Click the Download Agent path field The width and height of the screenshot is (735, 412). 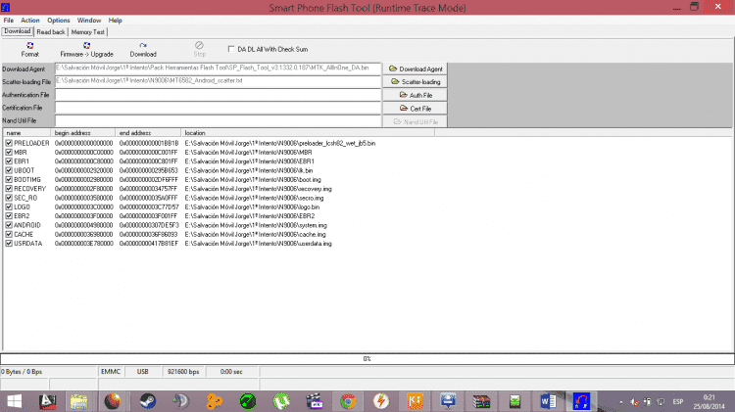[218, 69]
